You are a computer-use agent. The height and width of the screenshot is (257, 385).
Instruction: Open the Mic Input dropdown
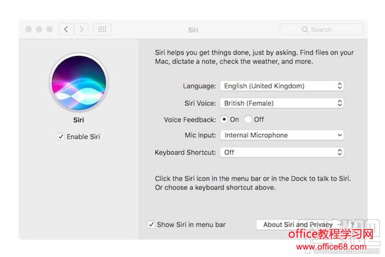[282, 135]
